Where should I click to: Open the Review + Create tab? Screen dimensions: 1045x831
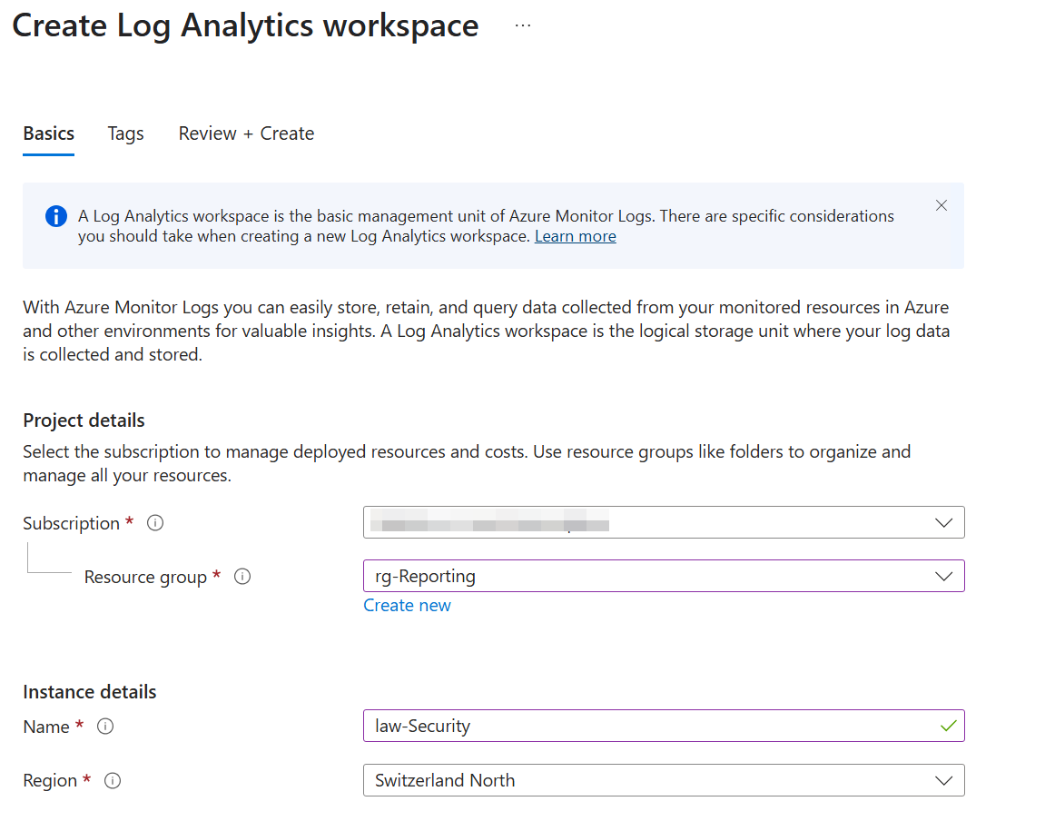246,134
